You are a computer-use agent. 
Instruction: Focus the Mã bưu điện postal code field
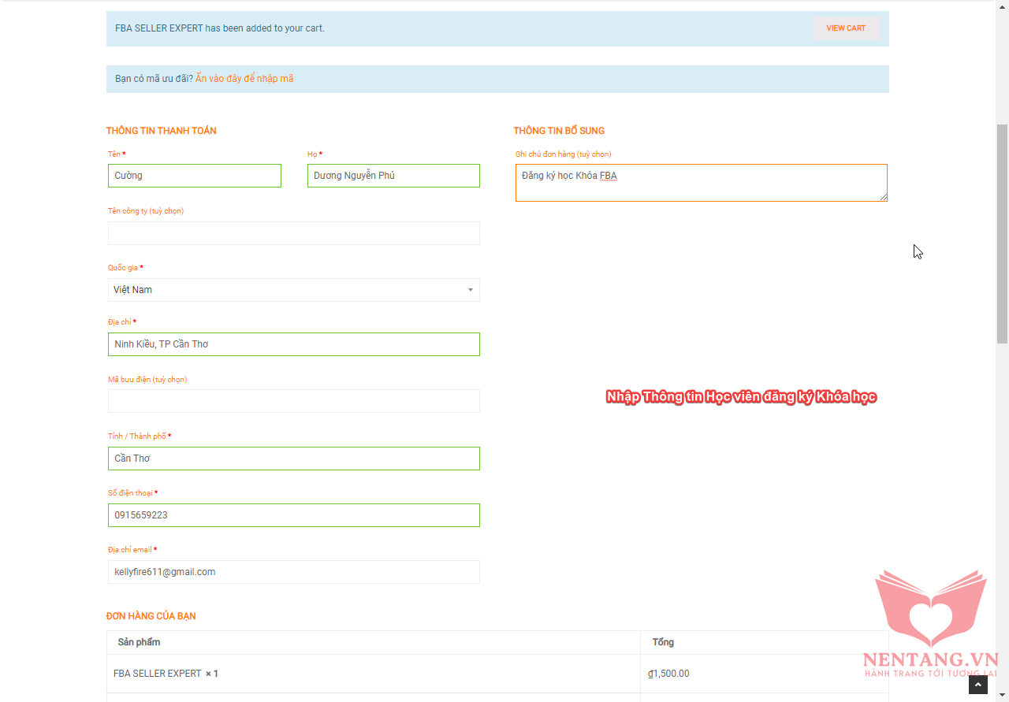pos(293,401)
